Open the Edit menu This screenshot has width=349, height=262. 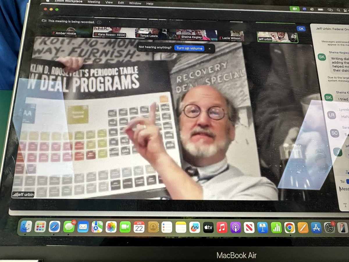point(121,3)
